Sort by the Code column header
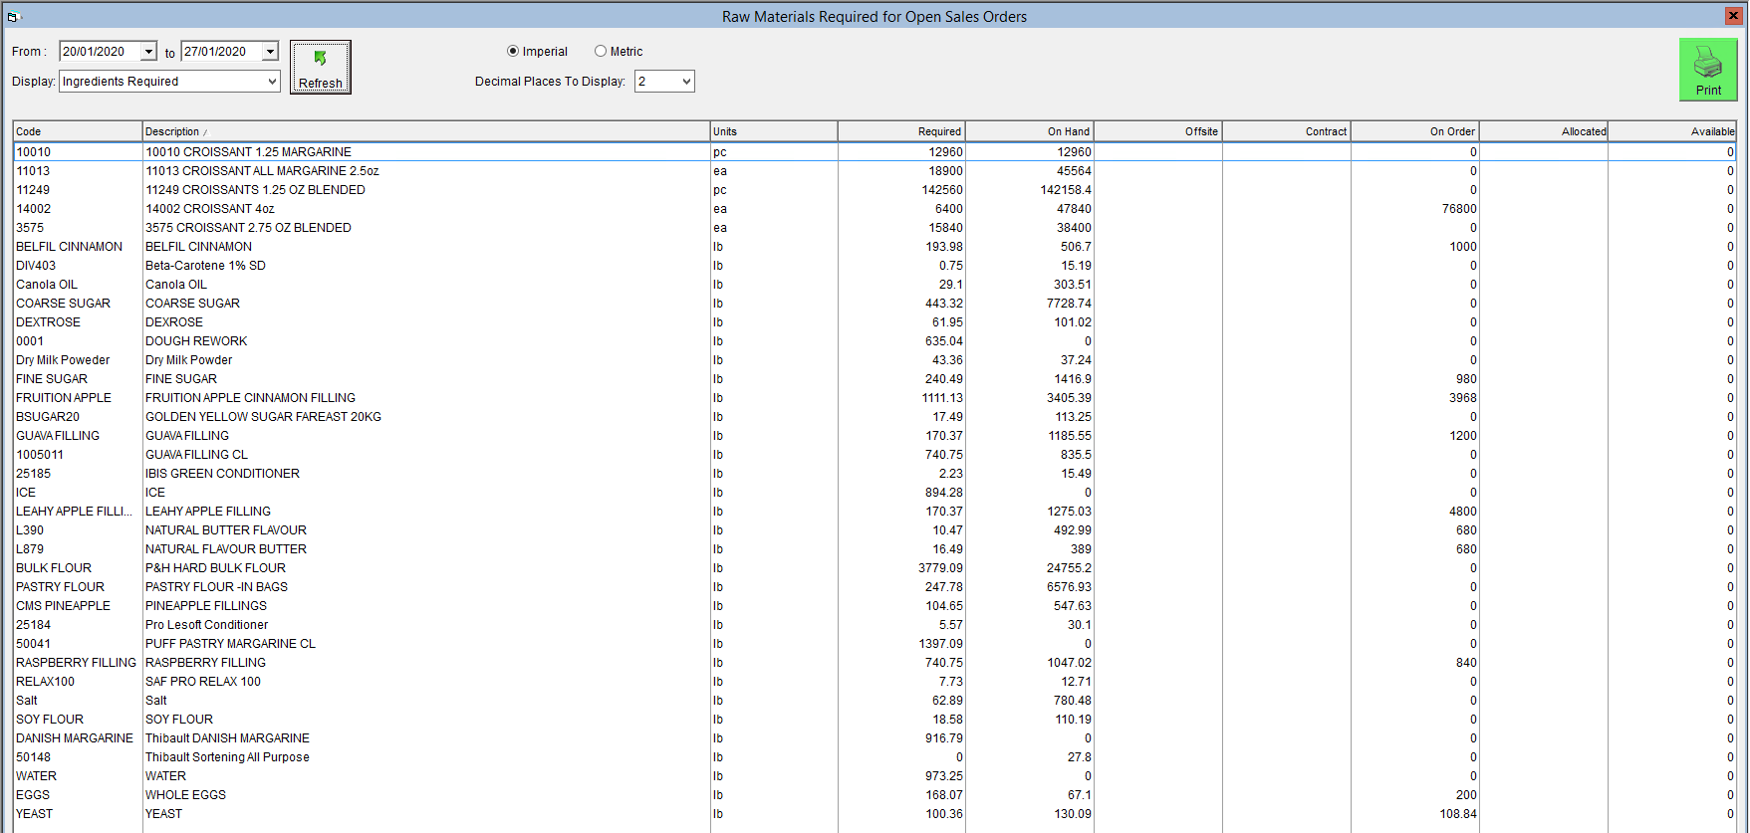The height and width of the screenshot is (833, 1750). coord(78,131)
